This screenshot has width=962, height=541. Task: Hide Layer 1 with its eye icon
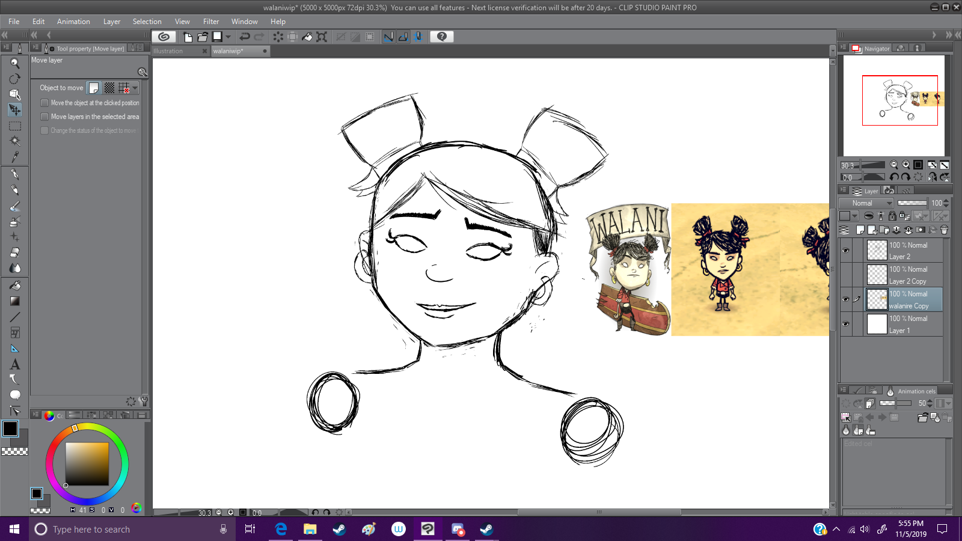pyautogui.click(x=845, y=324)
